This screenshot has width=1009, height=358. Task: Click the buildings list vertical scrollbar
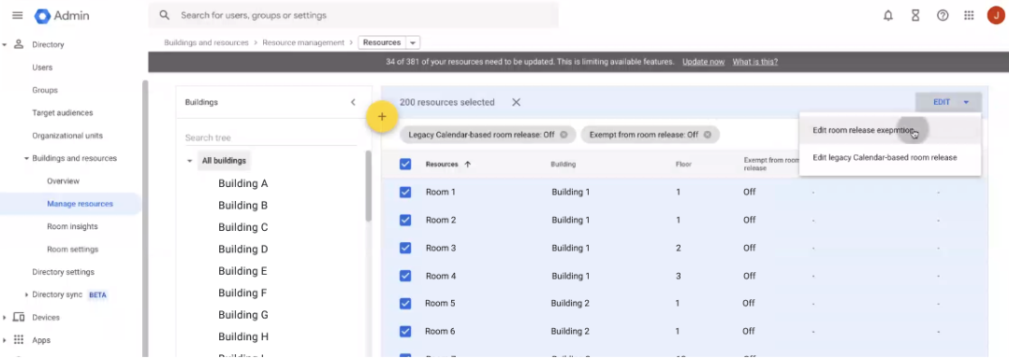(369, 186)
